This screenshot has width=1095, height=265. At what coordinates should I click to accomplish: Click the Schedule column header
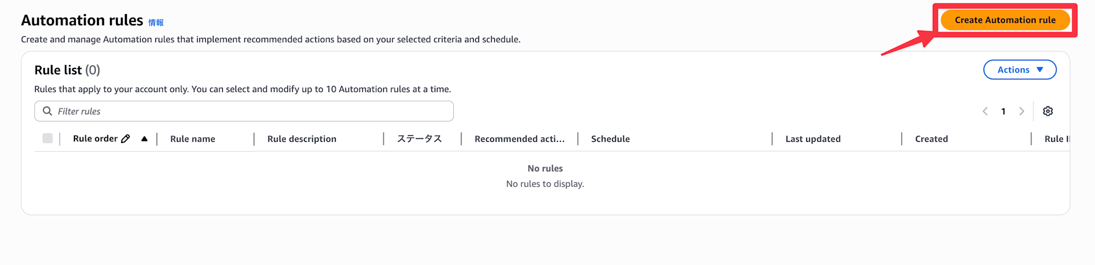(610, 139)
